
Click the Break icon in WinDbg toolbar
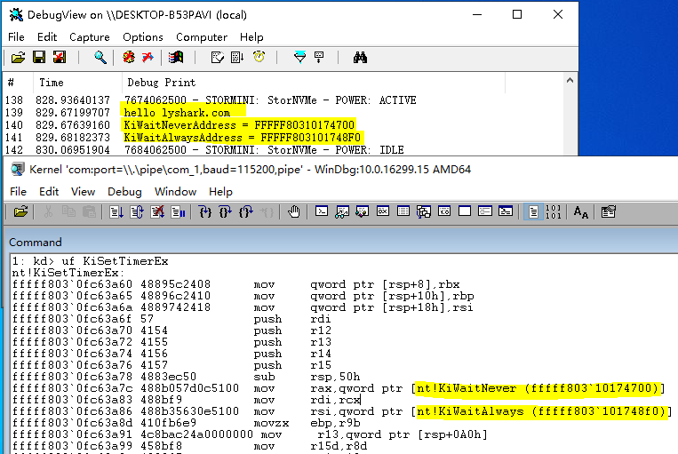pyautogui.click(x=178, y=211)
